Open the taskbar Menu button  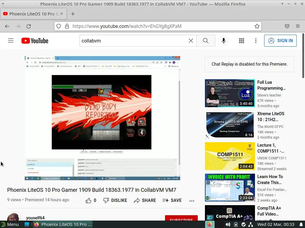pos(10,224)
